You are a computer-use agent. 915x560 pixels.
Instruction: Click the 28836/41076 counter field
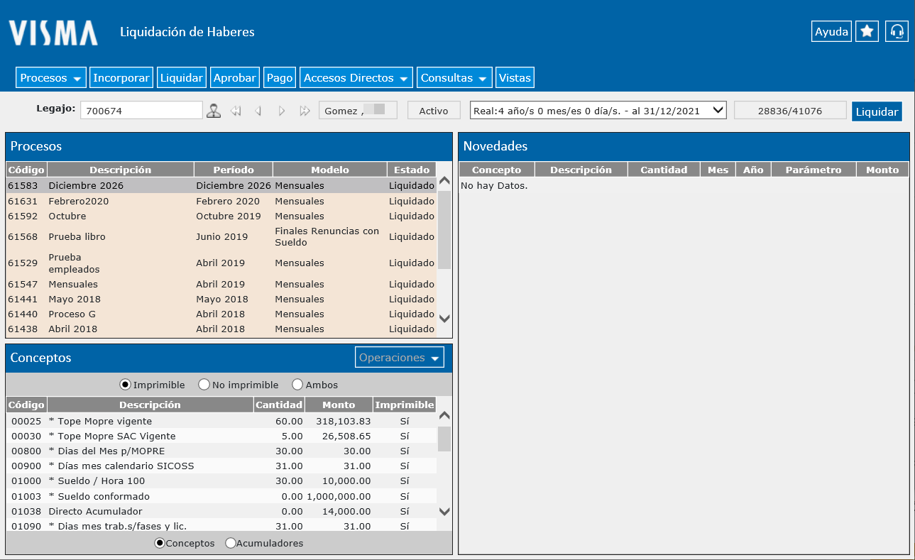790,111
